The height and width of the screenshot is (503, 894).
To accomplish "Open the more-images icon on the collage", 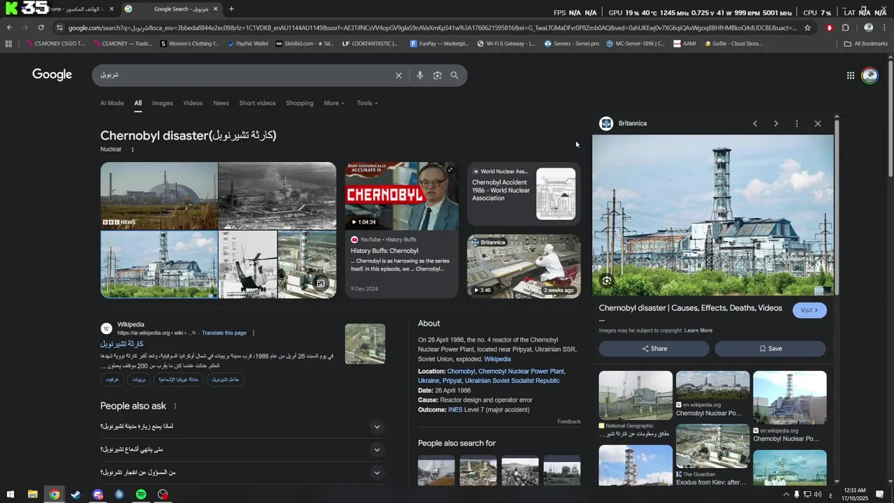I will [321, 283].
